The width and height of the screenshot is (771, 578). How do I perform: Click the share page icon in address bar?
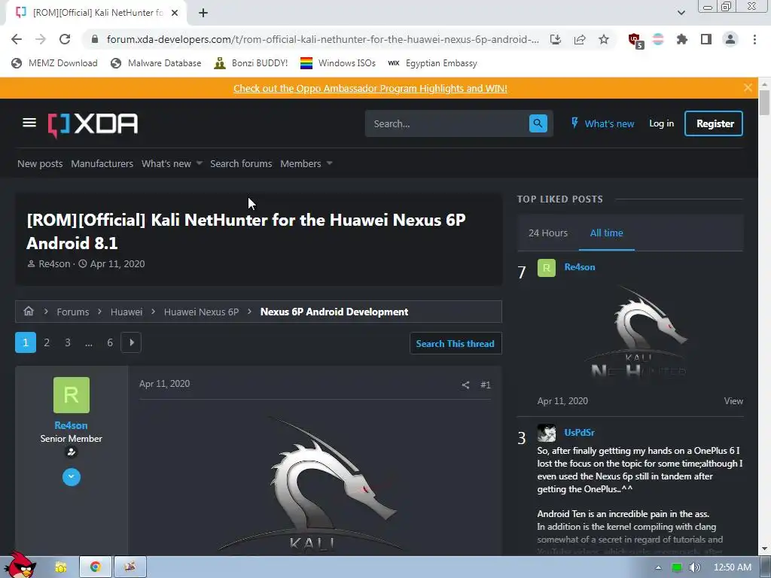pos(580,39)
